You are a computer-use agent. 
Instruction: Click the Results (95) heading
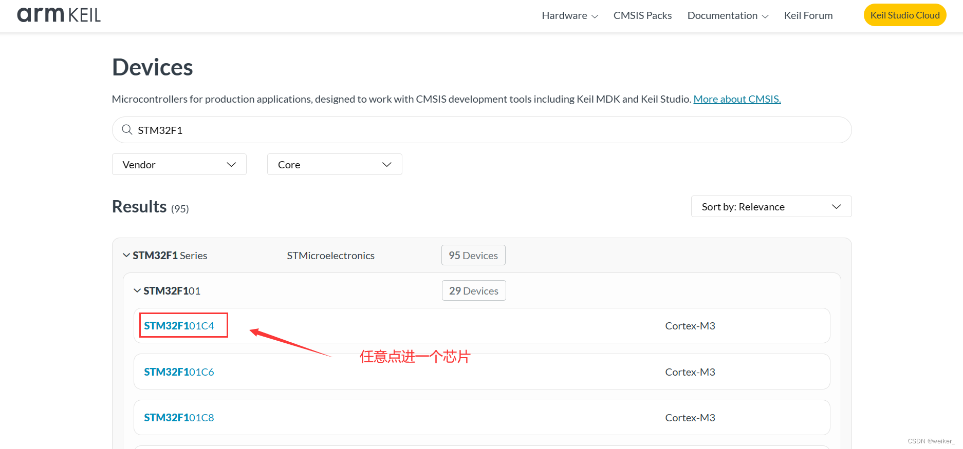tap(151, 206)
